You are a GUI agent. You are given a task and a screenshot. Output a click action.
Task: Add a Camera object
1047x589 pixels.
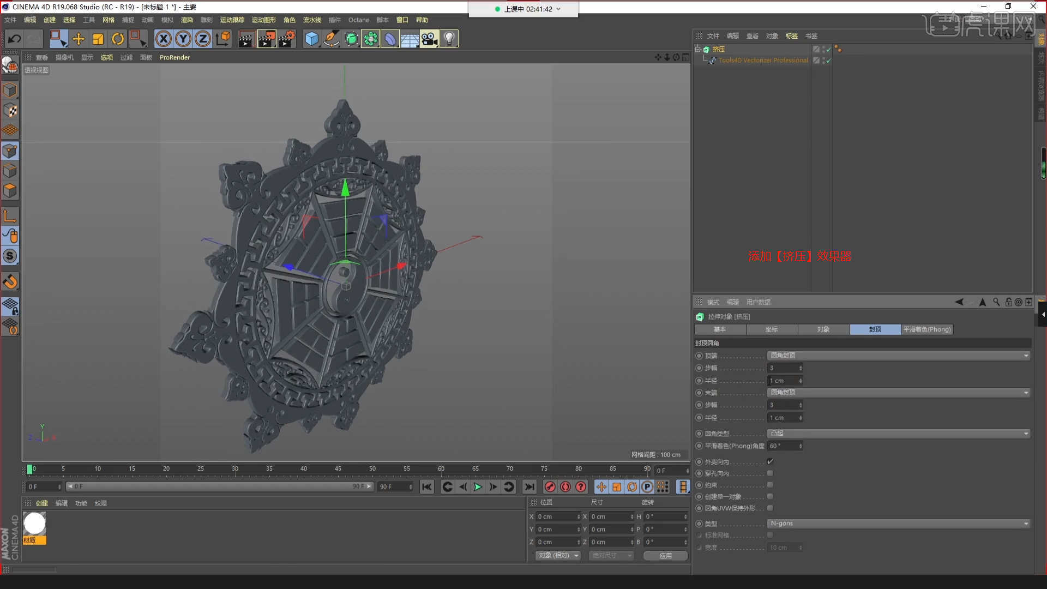pos(429,39)
